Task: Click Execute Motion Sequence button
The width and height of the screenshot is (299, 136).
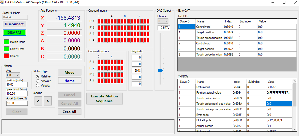Action: point(104,98)
